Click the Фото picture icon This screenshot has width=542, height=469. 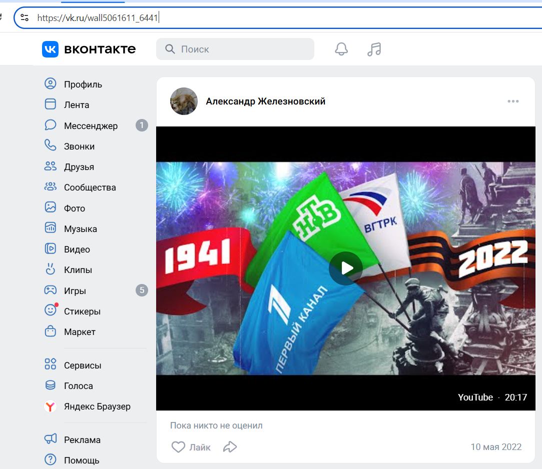point(51,207)
